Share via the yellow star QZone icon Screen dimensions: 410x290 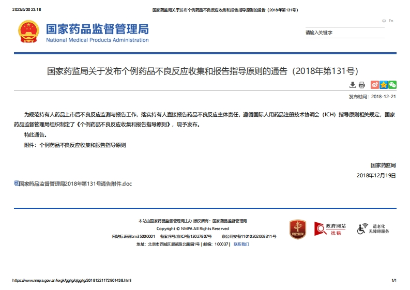[384, 85]
